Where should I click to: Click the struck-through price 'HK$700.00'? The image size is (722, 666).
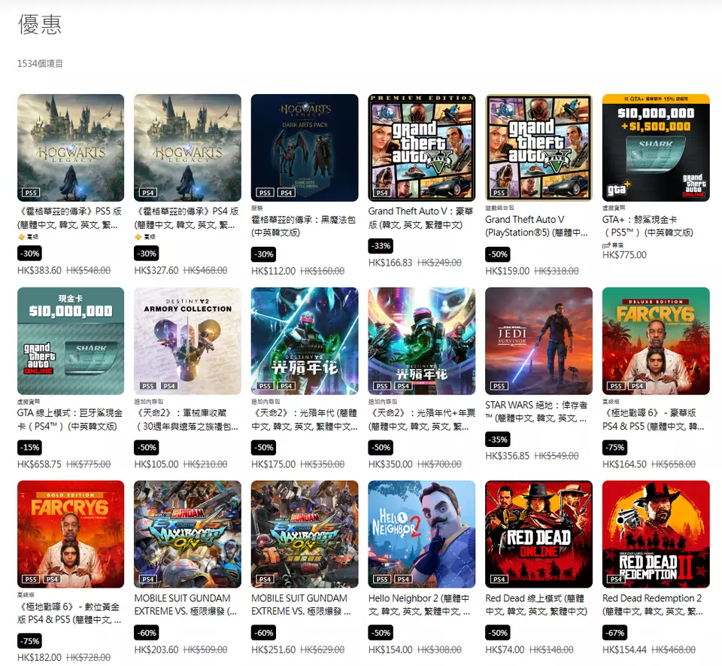(x=439, y=464)
